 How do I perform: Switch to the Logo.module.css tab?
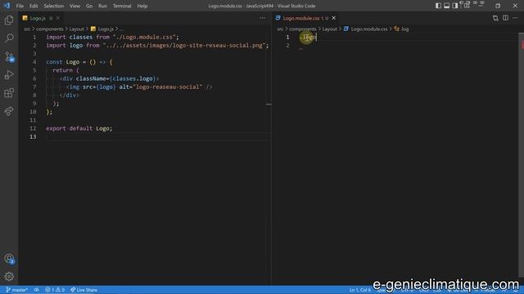coord(301,18)
